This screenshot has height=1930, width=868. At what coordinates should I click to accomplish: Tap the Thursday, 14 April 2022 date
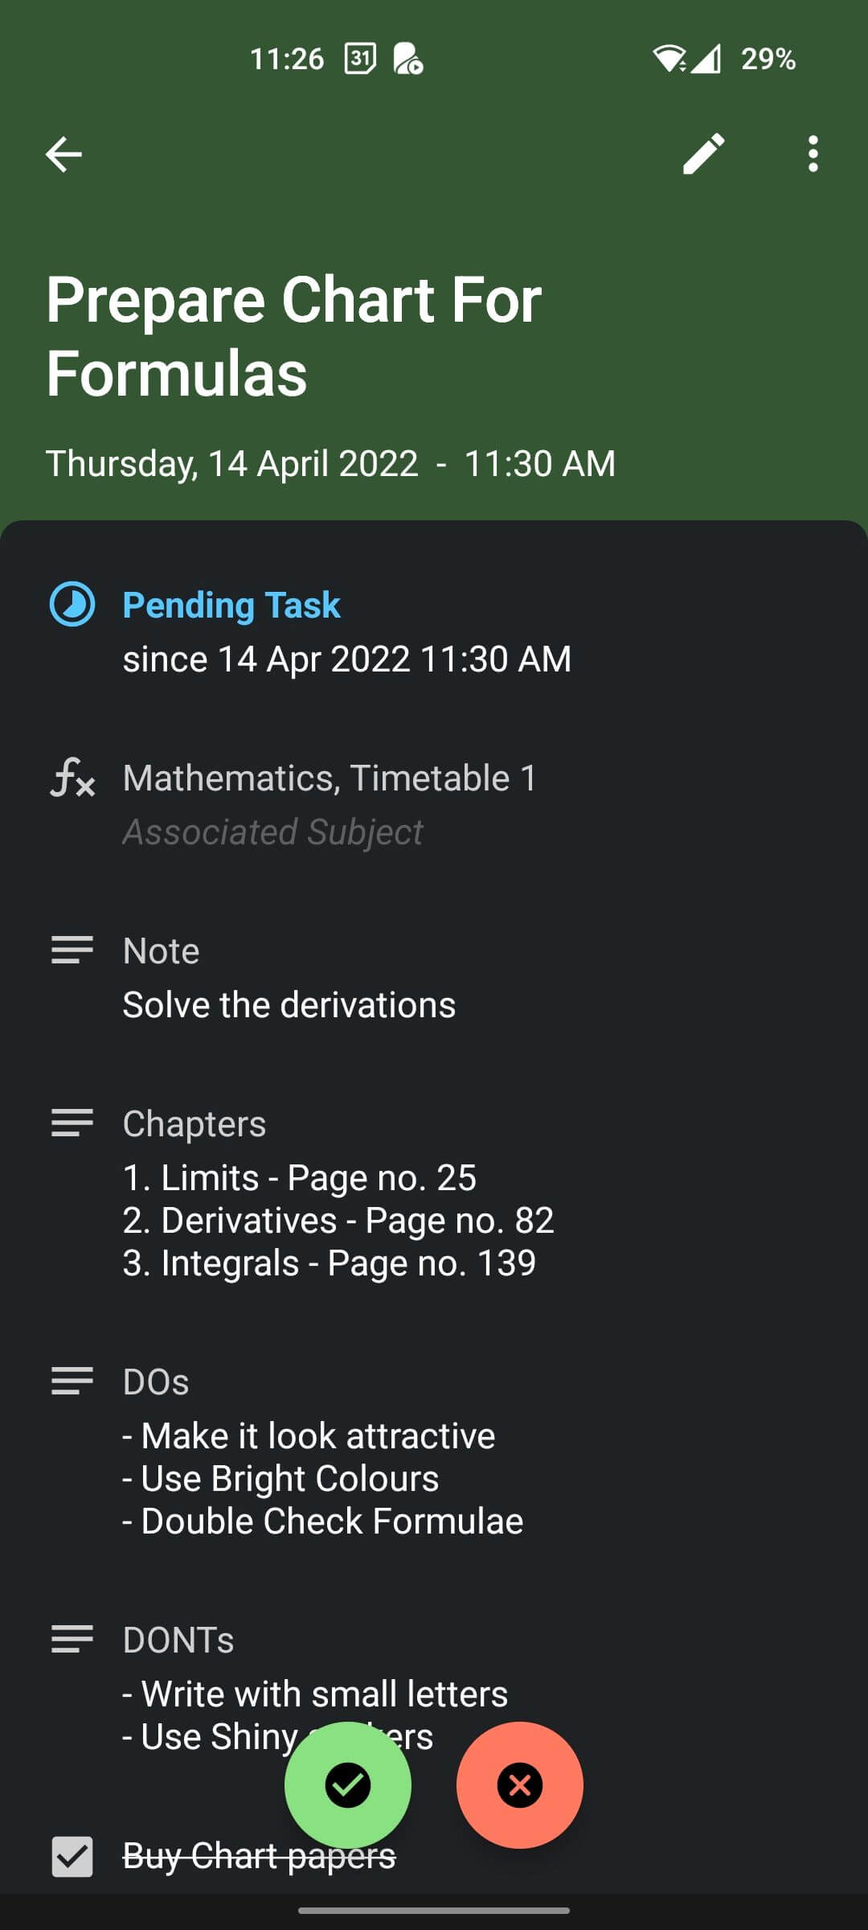(231, 463)
